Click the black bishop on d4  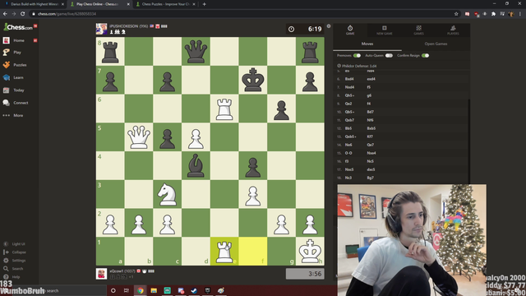tap(196, 165)
